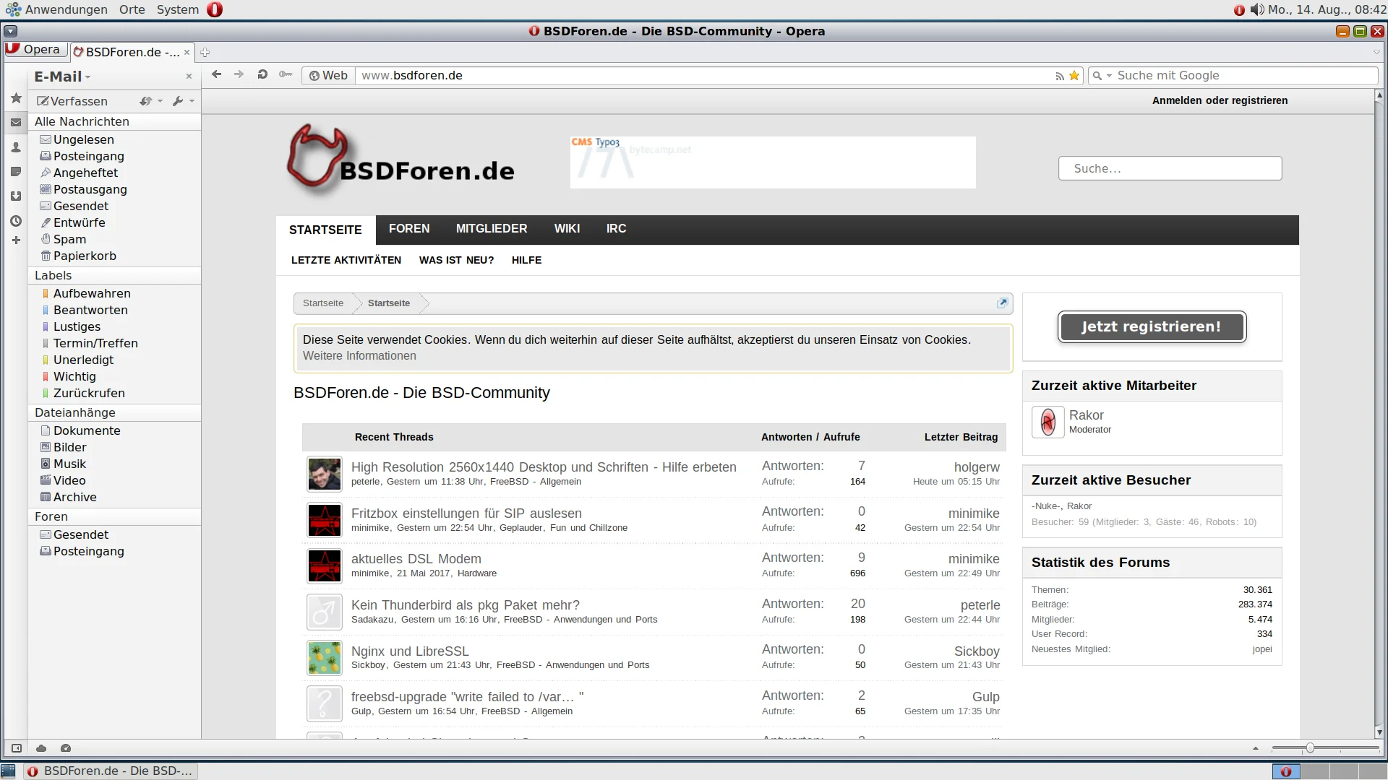Open the search engine dropdown next to magnifier
1388x780 pixels.
pos(1109,76)
